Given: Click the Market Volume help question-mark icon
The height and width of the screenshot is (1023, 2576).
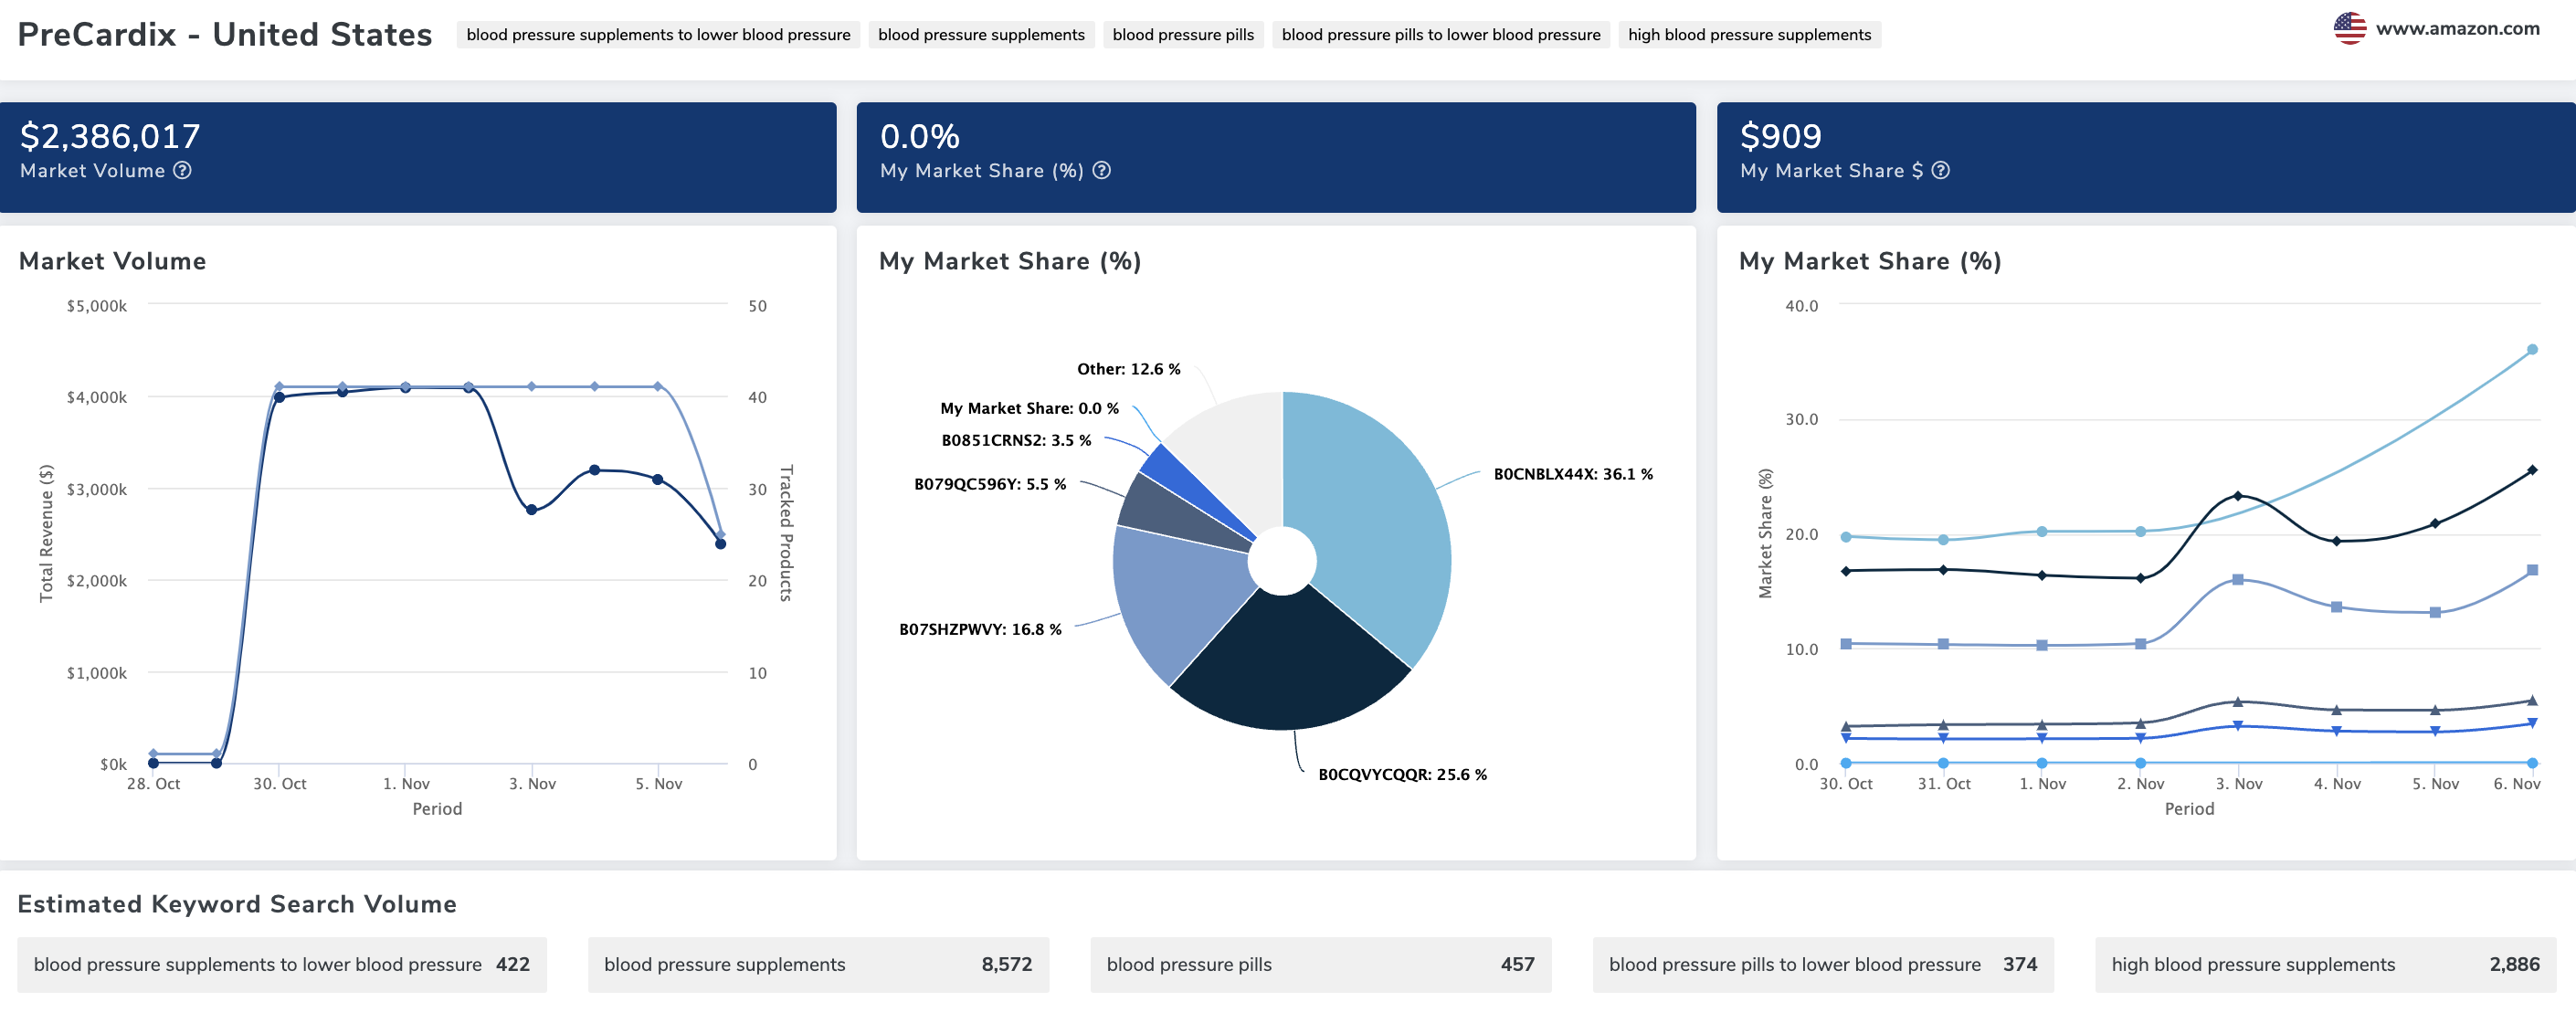Looking at the screenshot, I should [182, 170].
